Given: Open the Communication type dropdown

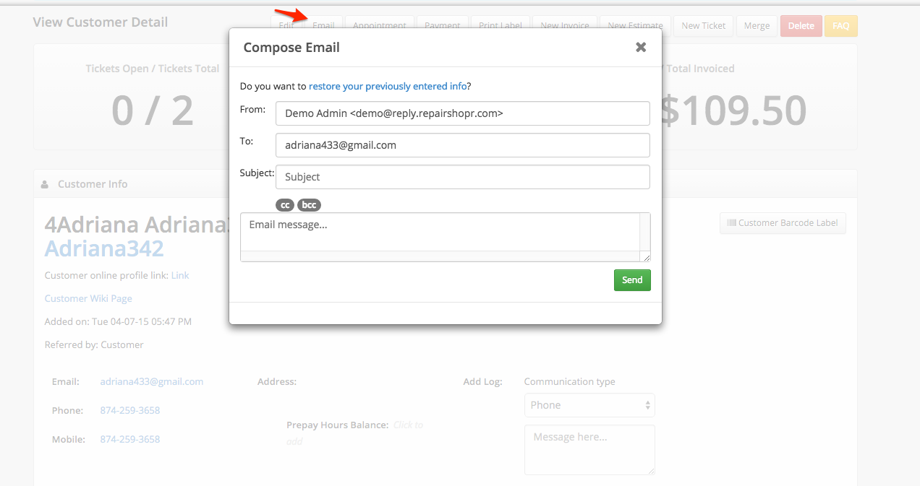Looking at the screenshot, I should tap(589, 405).
